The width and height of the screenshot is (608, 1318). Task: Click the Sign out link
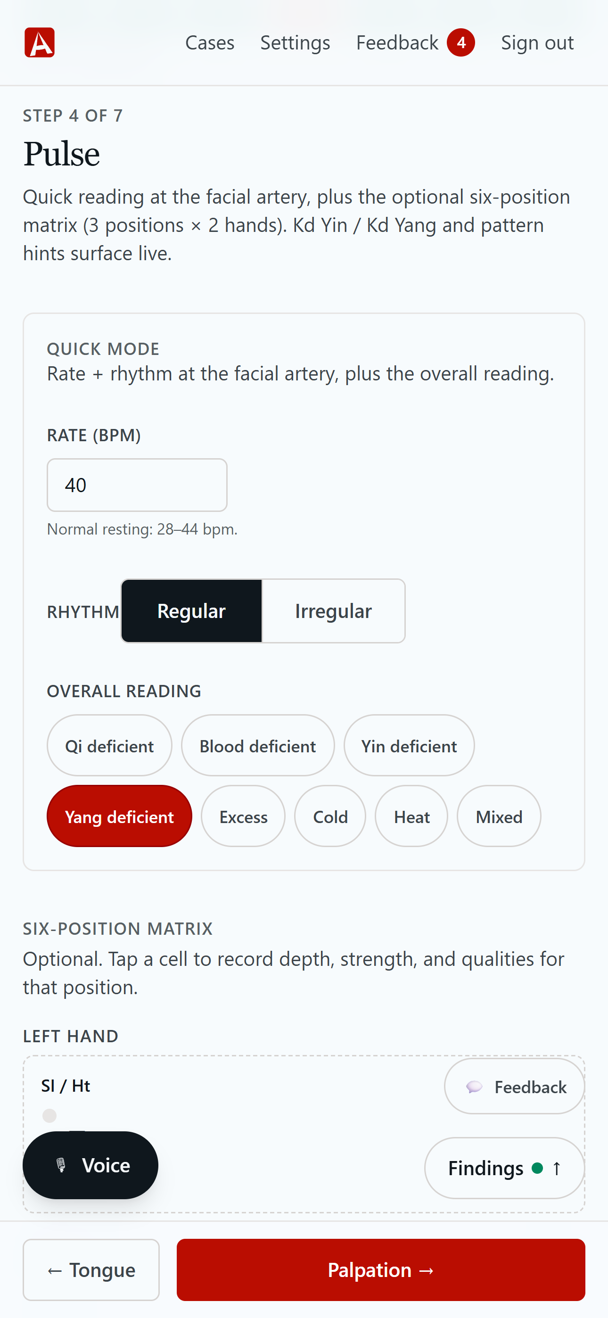[x=537, y=42]
